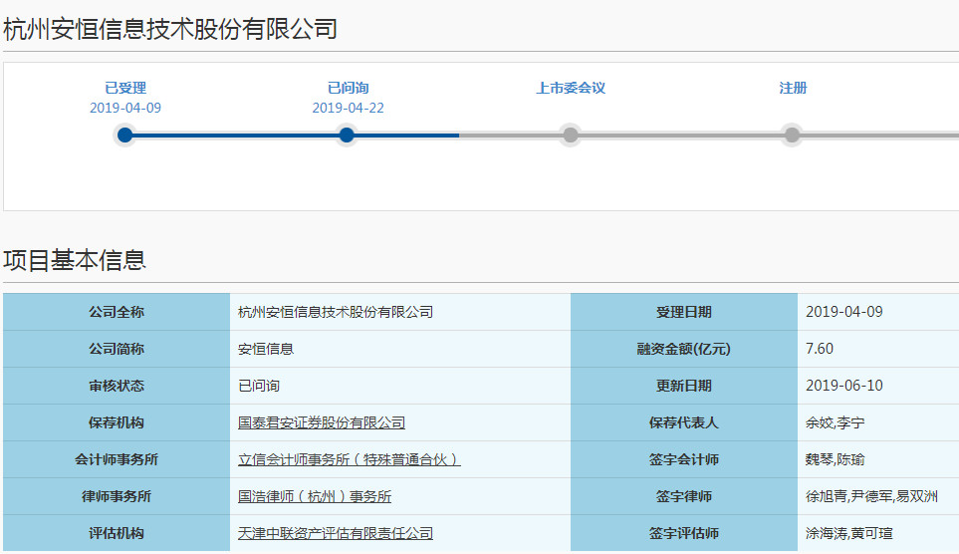Viewport: 959px width, 554px height.
Task: Click the 2019-04-22 date under 已问询
Action: [348, 108]
